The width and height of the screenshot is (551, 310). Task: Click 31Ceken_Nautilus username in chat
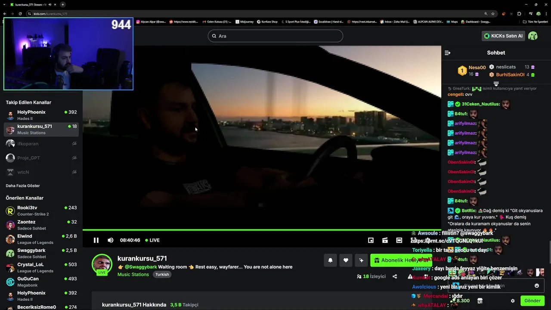click(x=480, y=104)
